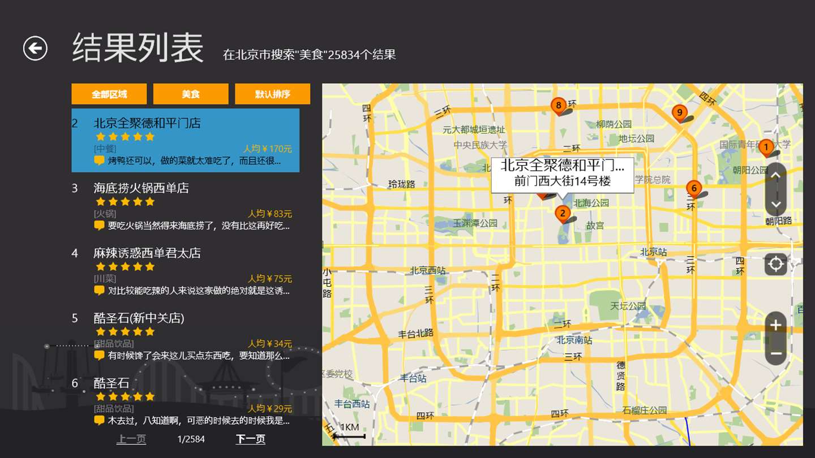Image resolution: width=815 pixels, height=458 pixels.
Task: Open the 美食 category filter
Action: (191, 94)
